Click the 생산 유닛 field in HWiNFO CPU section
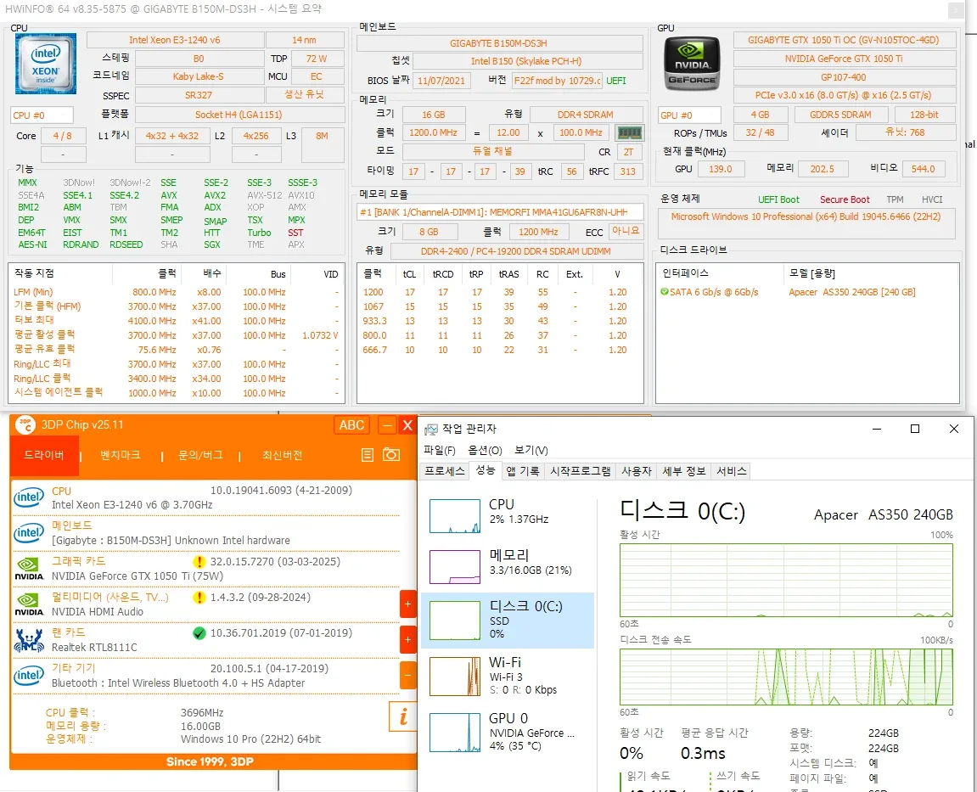This screenshot has width=977, height=792. [305, 94]
